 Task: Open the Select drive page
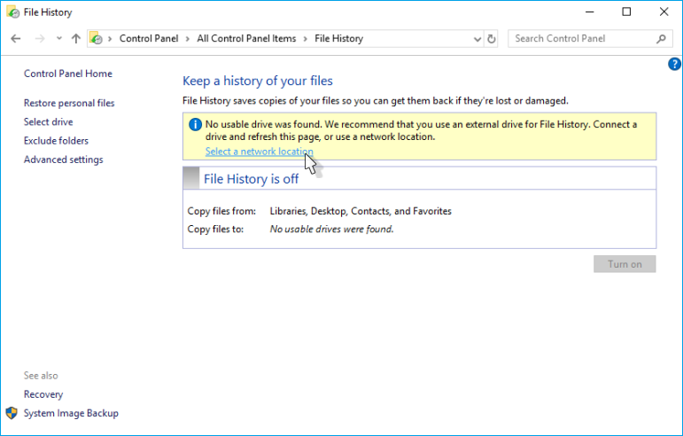(x=49, y=122)
